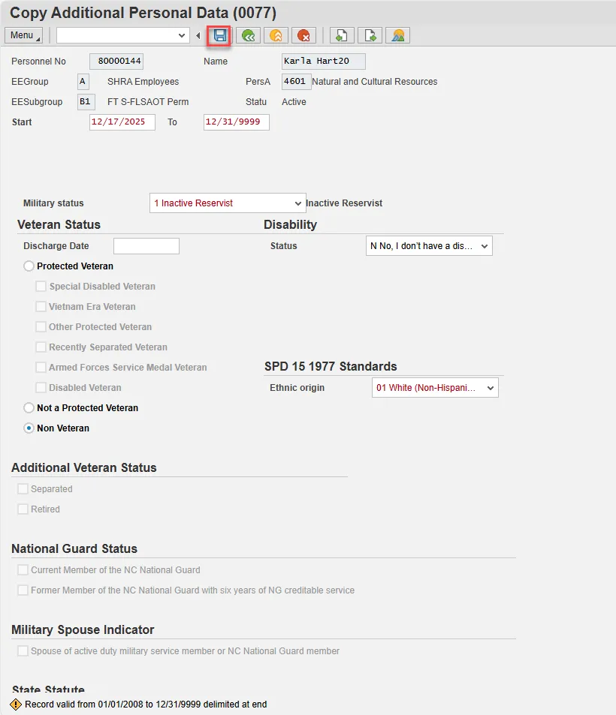The width and height of the screenshot is (616, 715).
Task: Check Special Disabled Veteran checkbox
Action: [41, 287]
